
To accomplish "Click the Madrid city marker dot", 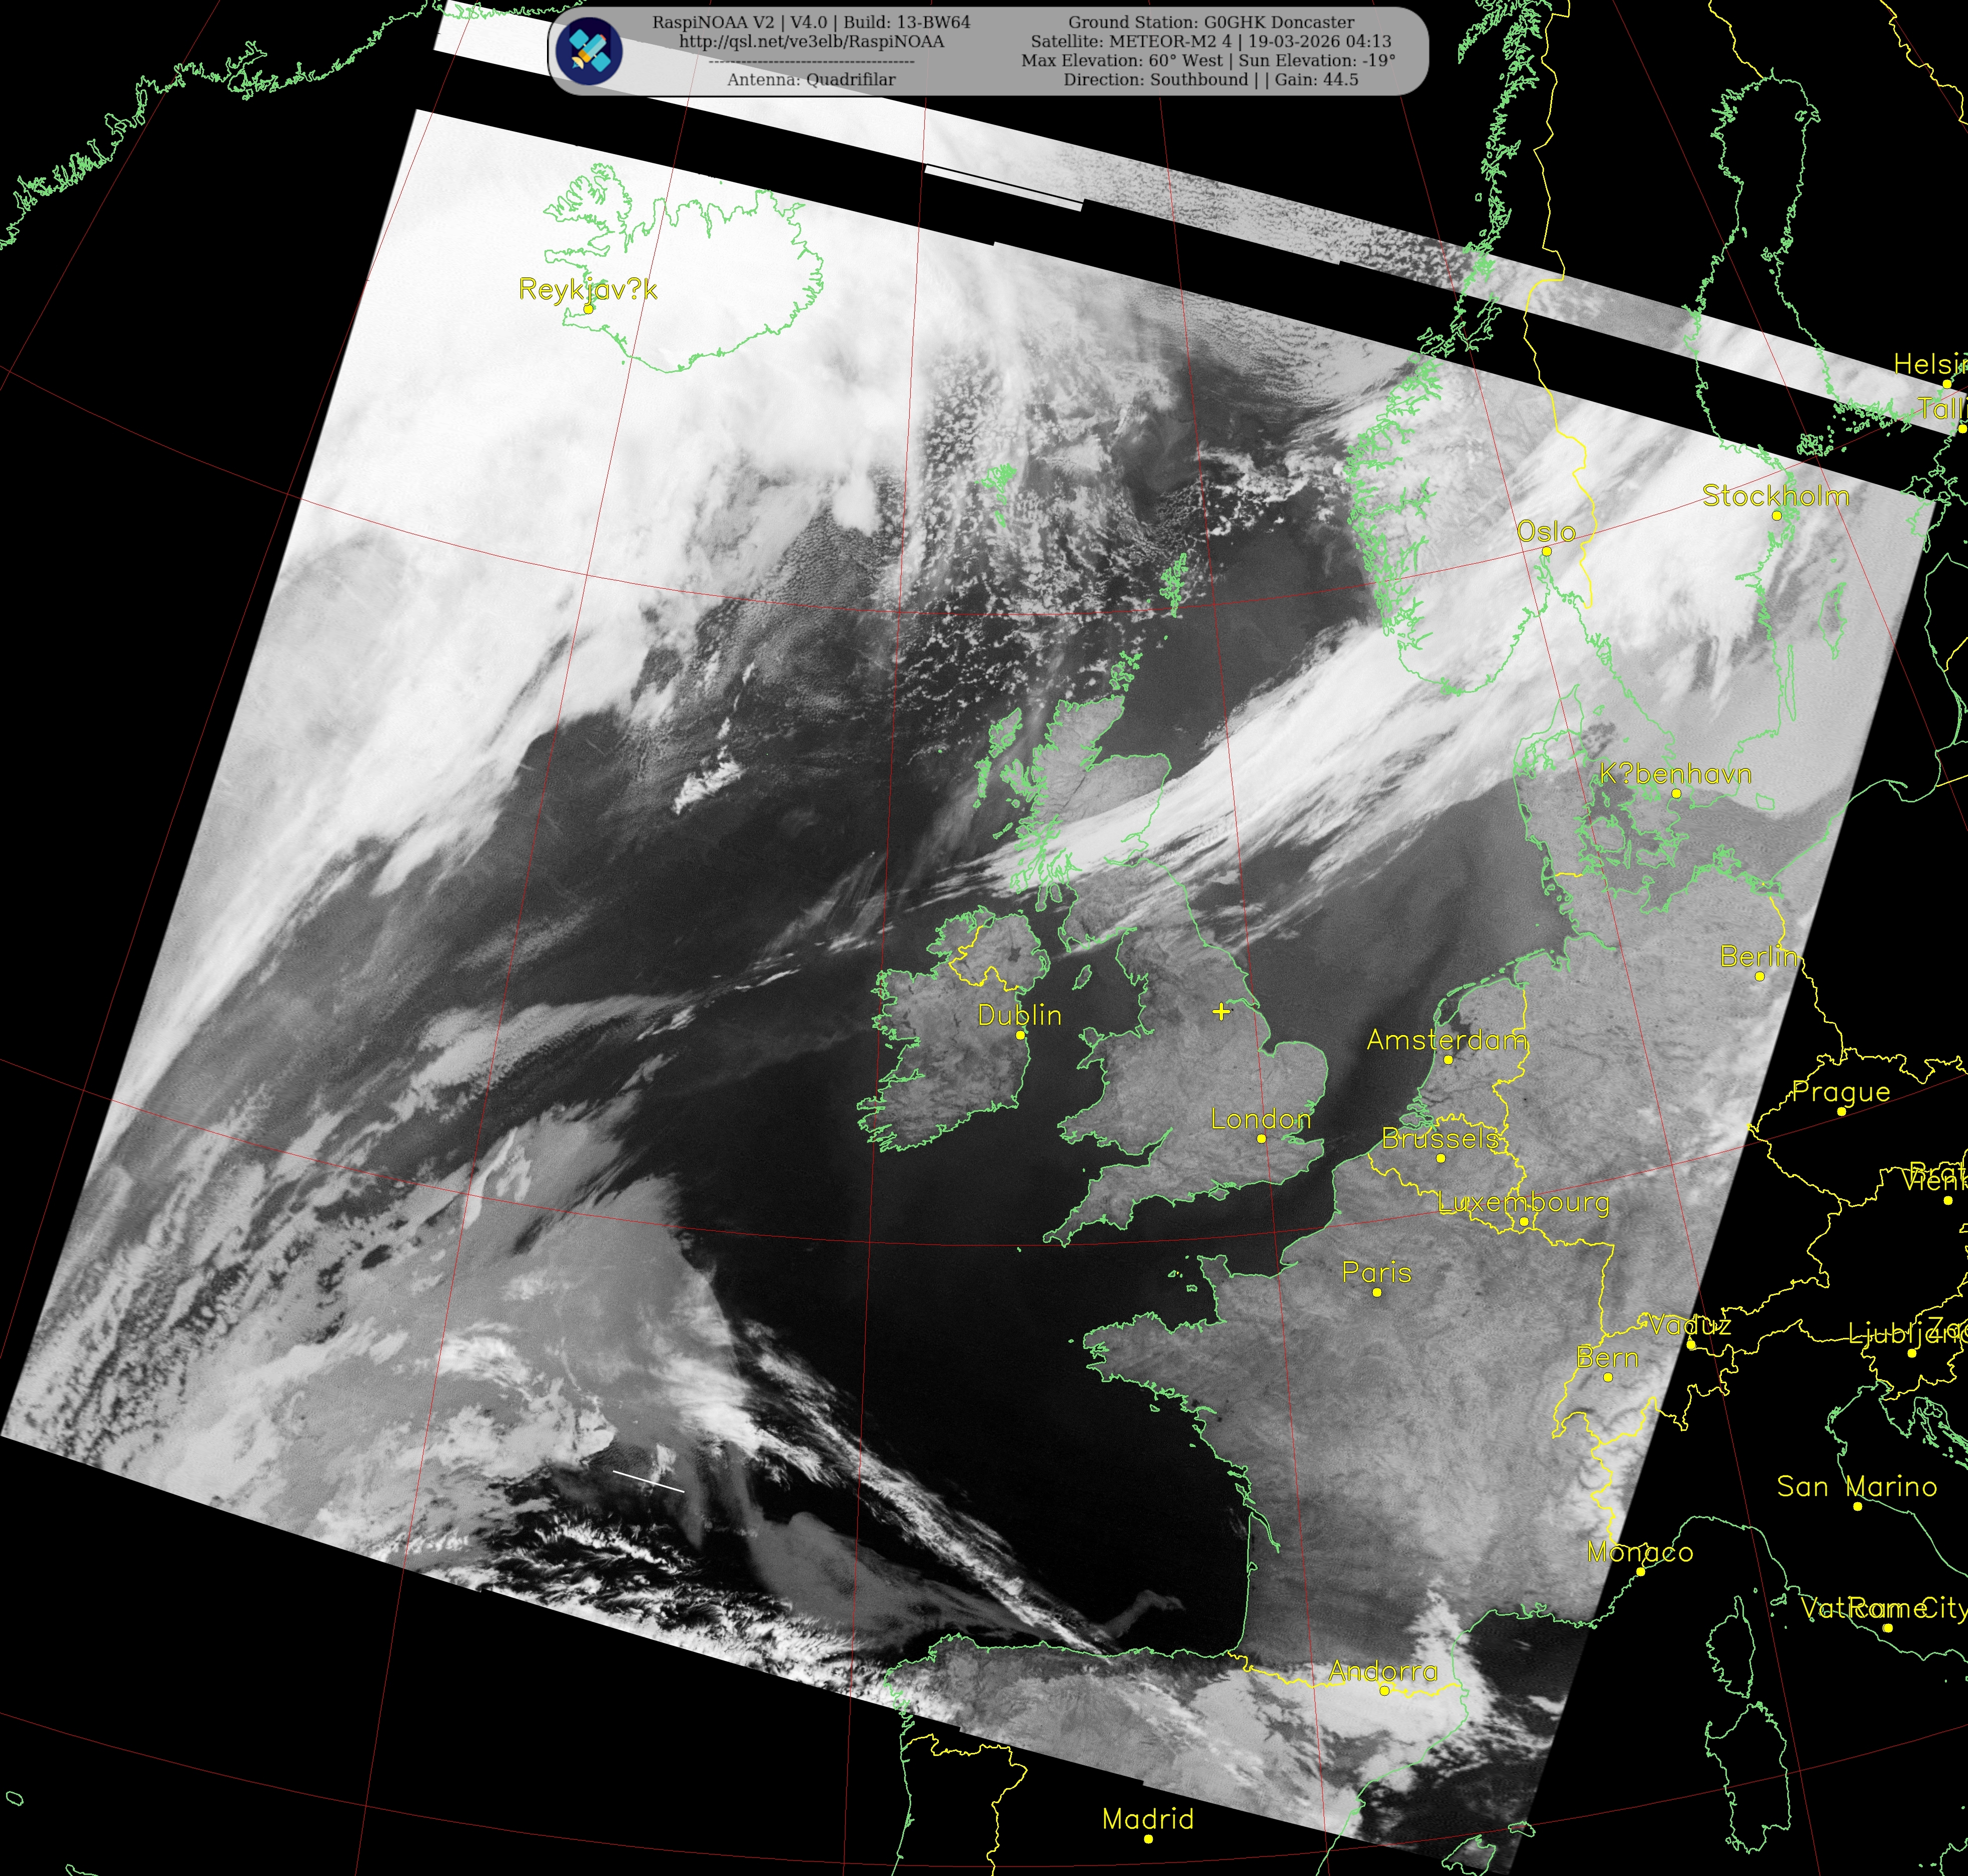I will pyautogui.click(x=1148, y=1838).
